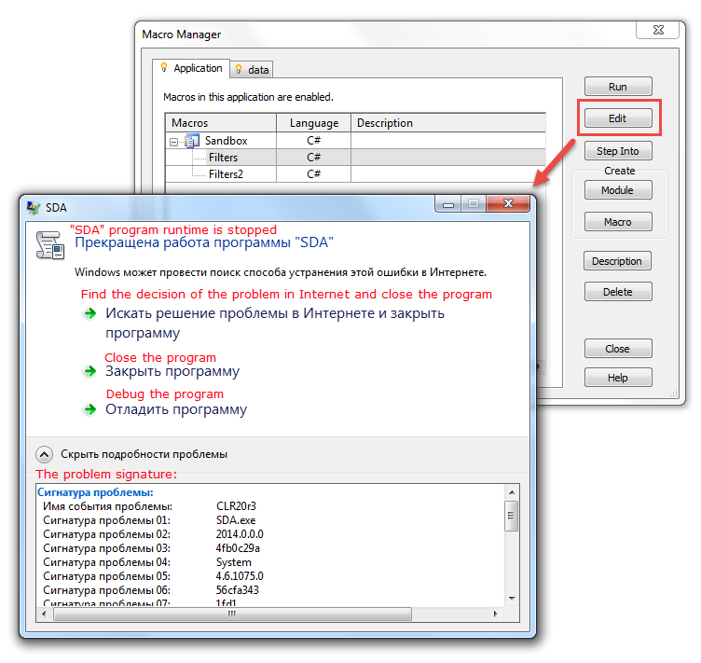The image size is (701, 663).
Task: Click the lightbulb icon on data tab
Action: pos(239,69)
